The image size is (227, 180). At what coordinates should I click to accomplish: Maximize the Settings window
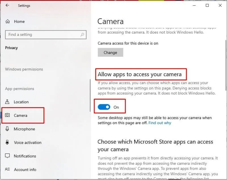207,5
